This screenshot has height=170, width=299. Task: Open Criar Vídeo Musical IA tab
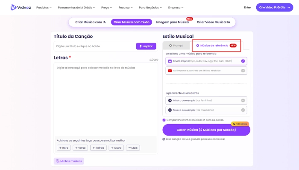point(214,22)
